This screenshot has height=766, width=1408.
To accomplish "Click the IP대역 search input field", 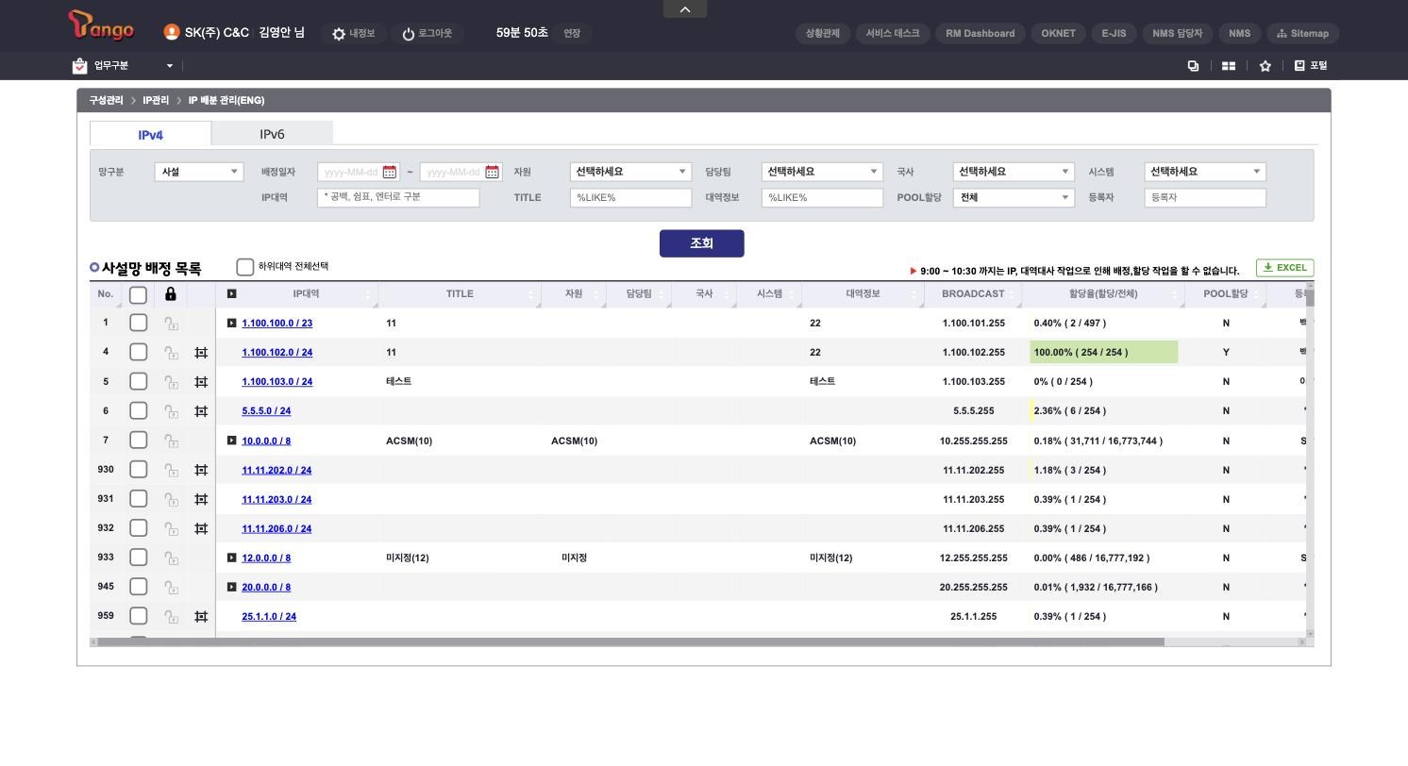I will click(398, 197).
